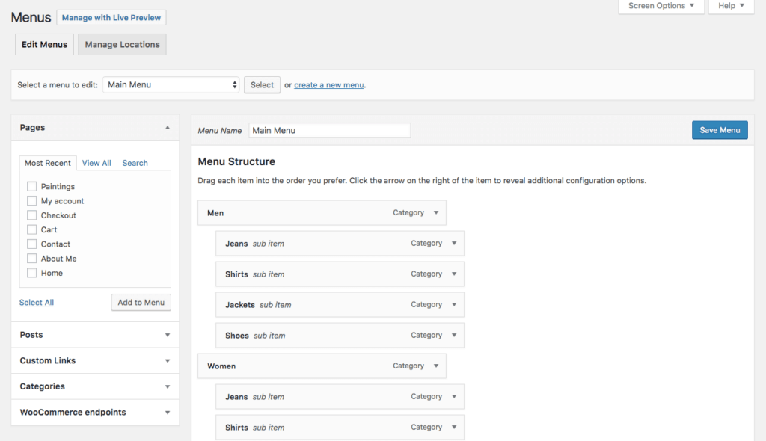Collapse the Pages panel
The image size is (766, 441).
tap(168, 127)
